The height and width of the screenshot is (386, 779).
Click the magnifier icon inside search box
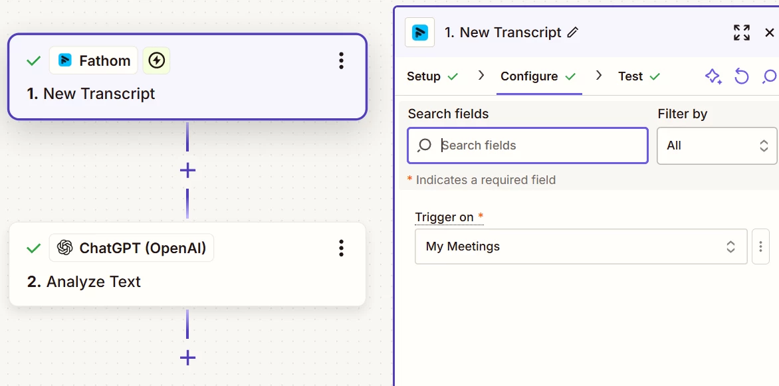(424, 145)
